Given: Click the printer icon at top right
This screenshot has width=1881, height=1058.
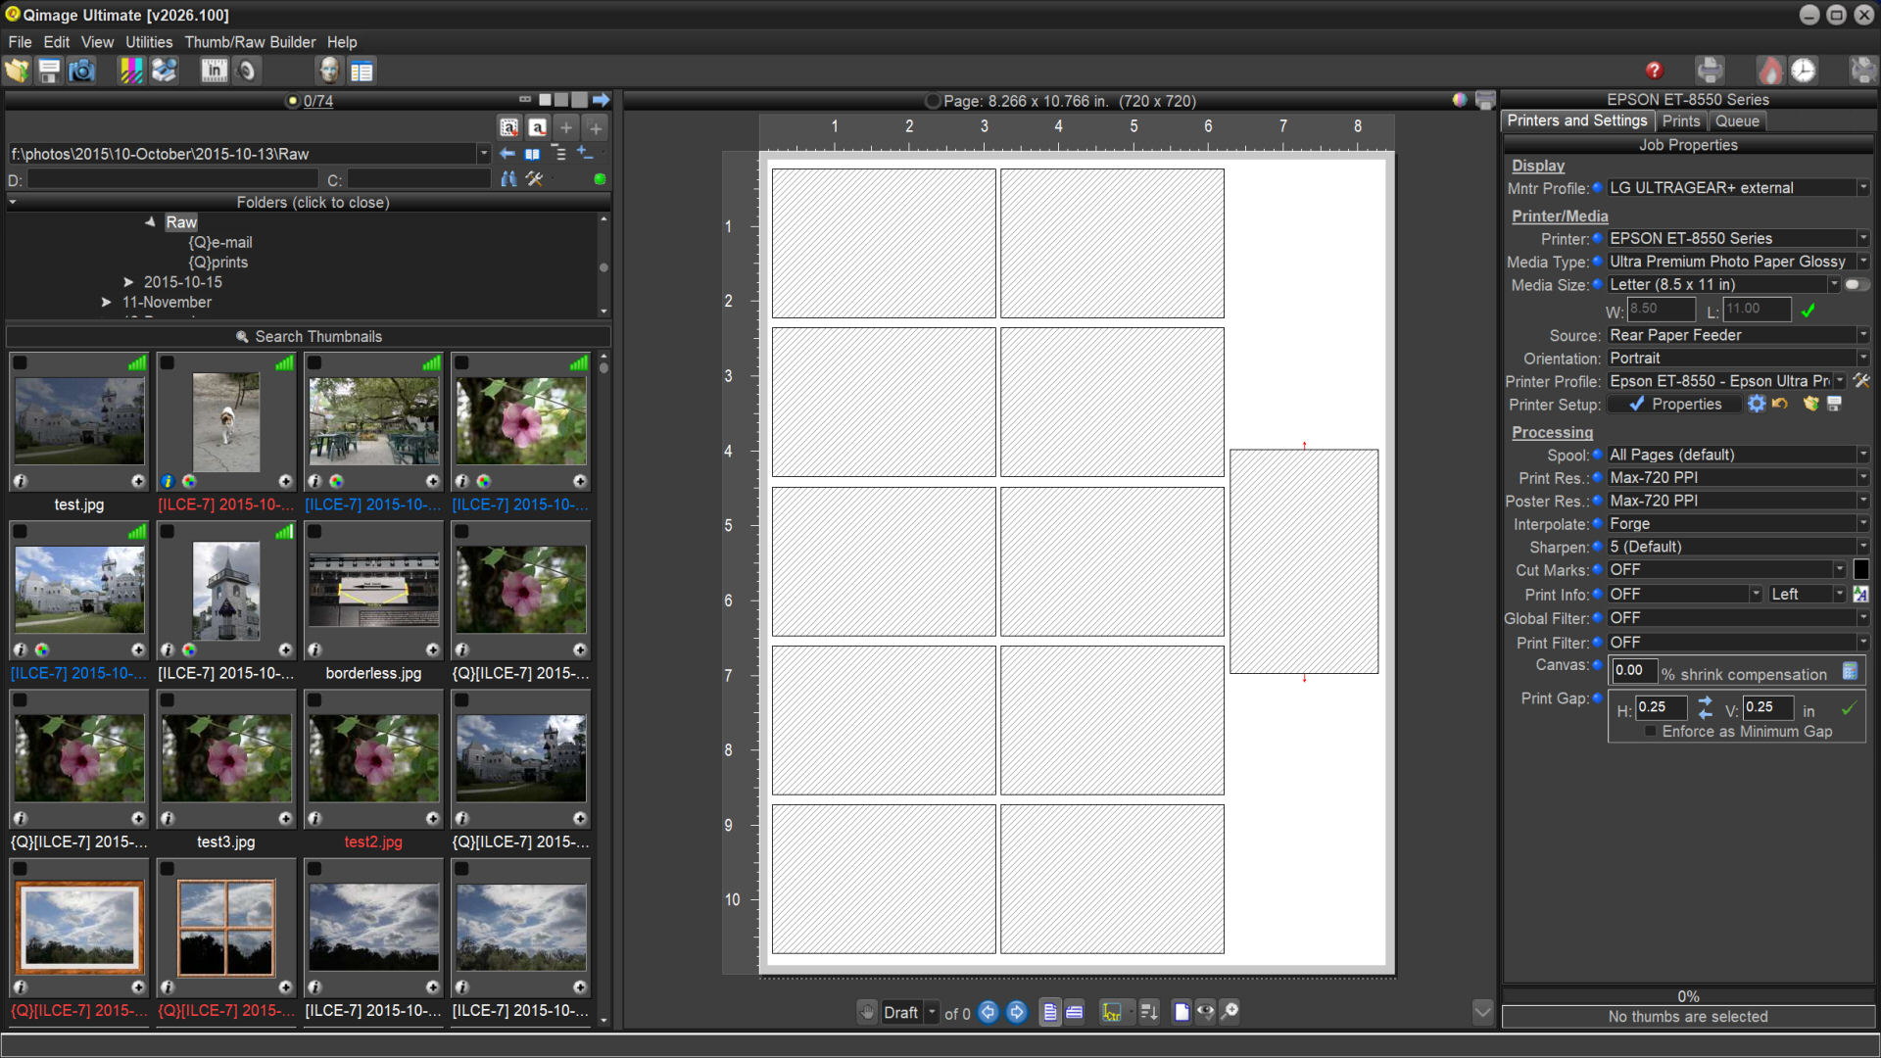Looking at the screenshot, I should [x=1710, y=71].
